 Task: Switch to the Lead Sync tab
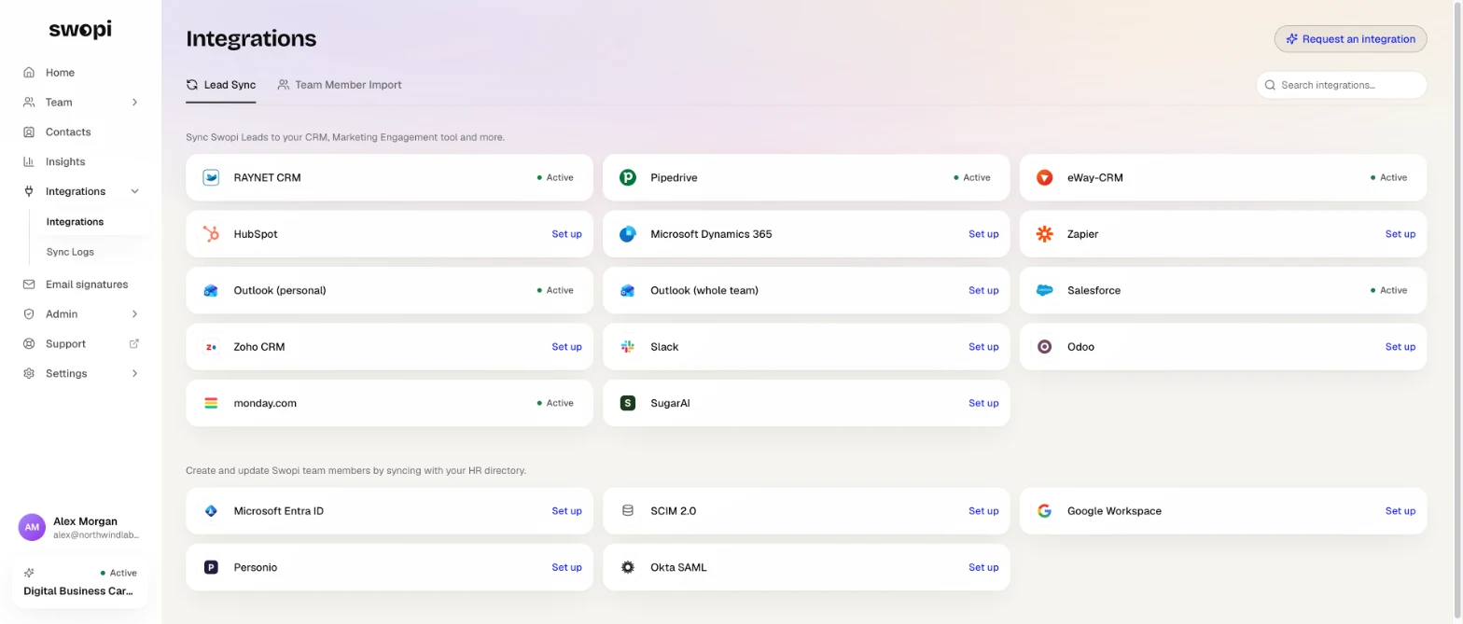(221, 85)
